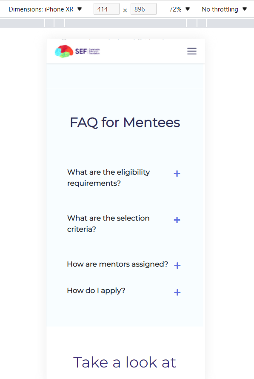Open the hamburger navigation menu

pyautogui.click(x=192, y=51)
